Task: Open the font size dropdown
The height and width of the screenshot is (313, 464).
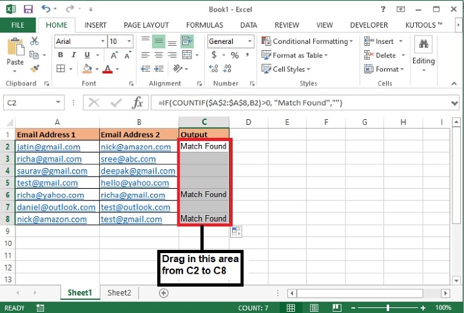Action: (130, 41)
